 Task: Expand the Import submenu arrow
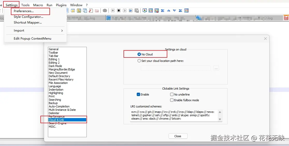coord(62,31)
